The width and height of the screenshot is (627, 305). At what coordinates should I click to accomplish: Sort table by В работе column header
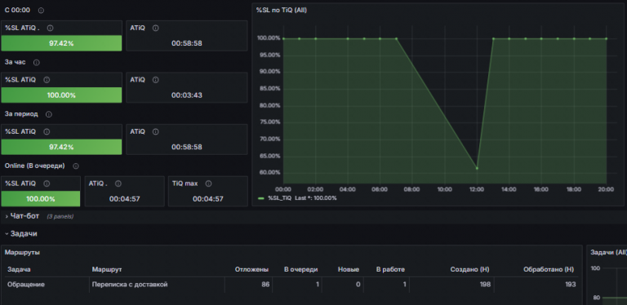(x=390, y=269)
